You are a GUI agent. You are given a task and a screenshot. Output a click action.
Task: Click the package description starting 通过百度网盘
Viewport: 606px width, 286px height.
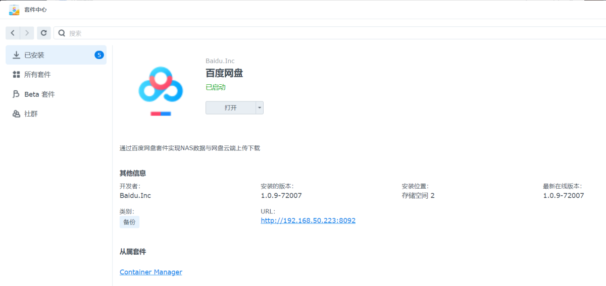pos(190,148)
